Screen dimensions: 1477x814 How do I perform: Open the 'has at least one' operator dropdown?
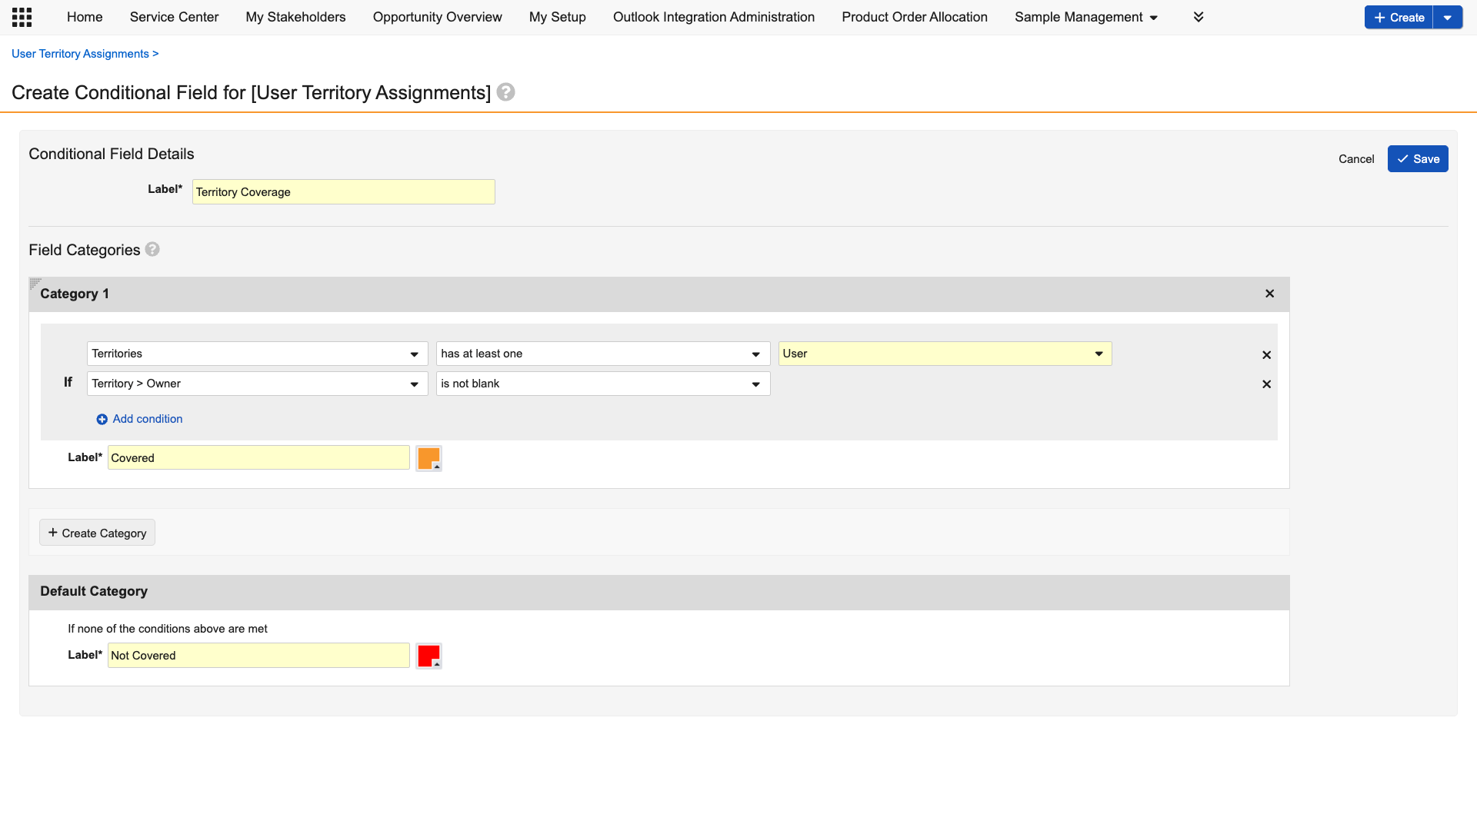point(756,354)
